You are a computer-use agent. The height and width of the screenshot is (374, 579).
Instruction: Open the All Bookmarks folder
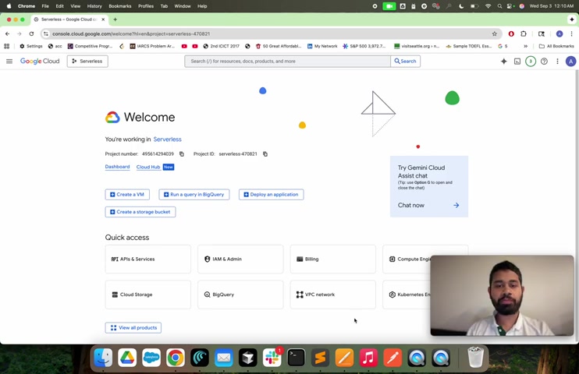click(x=556, y=46)
